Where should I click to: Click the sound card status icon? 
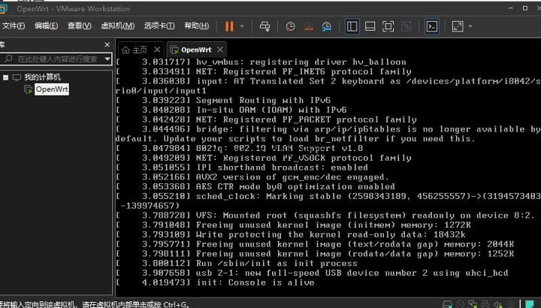click(x=498, y=304)
